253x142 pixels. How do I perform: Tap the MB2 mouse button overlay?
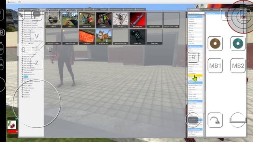pos(238,65)
